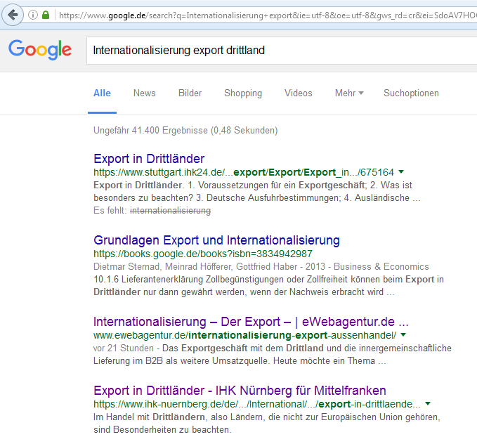Viewport: 477px width, 437px height.
Task: Focus the browser URL address bar
Action: [x=268, y=15]
